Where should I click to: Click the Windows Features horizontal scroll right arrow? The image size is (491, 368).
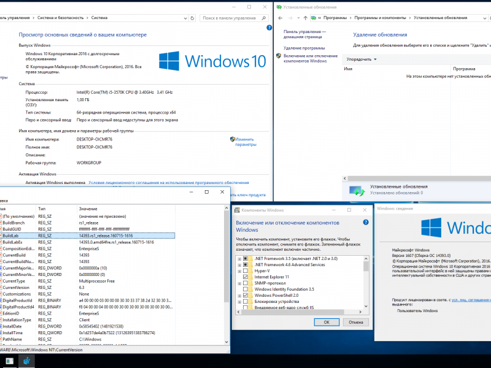tap(360, 312)
